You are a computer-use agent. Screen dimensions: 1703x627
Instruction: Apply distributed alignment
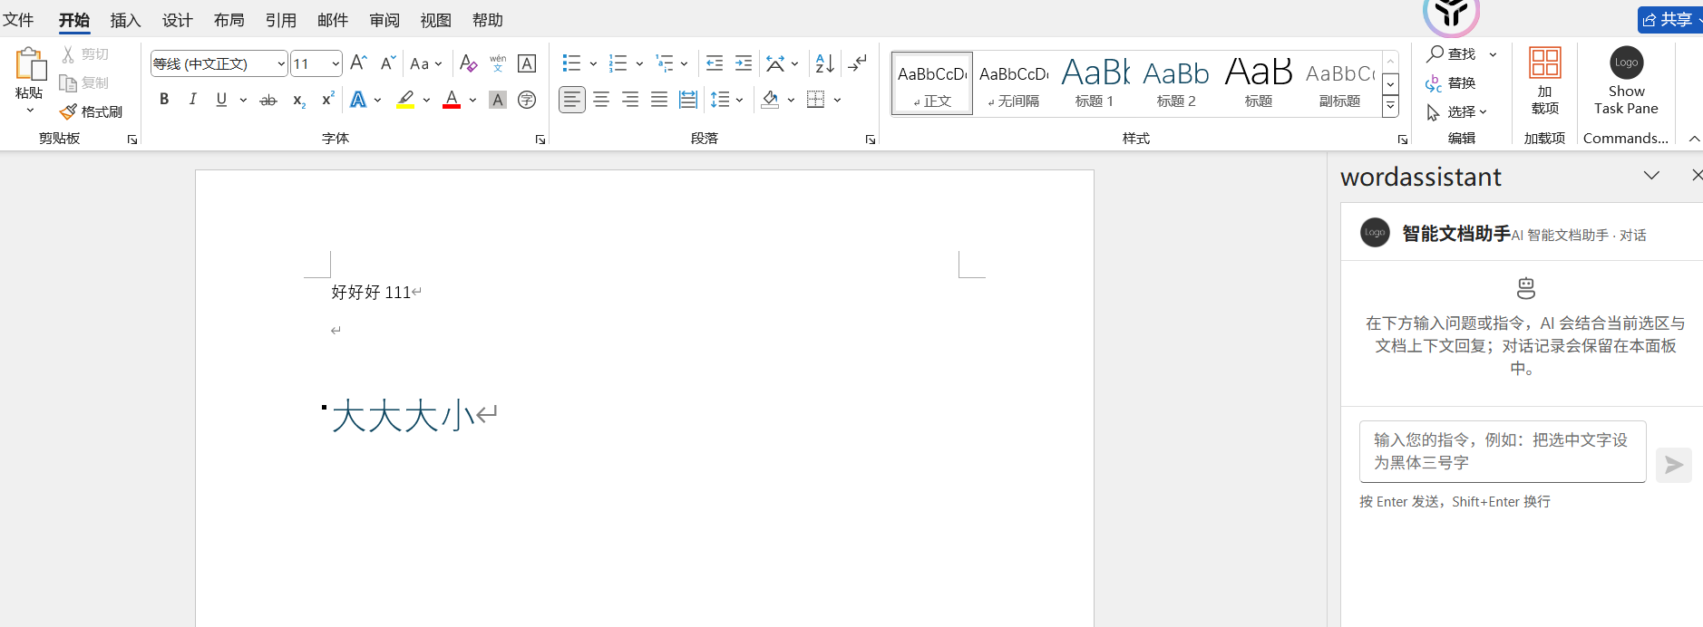(x=688, y=100)
